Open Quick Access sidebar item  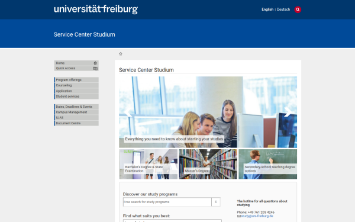pos(76,69)
